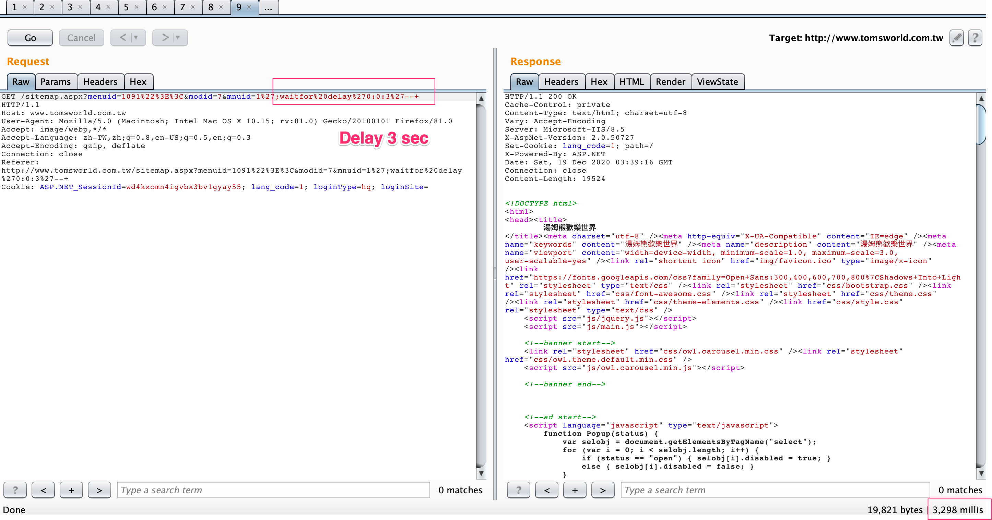The width and height of the screenshot is (992, 520).
Task: Click the Content-Length: 19524 header line
Action: [555, 179]
